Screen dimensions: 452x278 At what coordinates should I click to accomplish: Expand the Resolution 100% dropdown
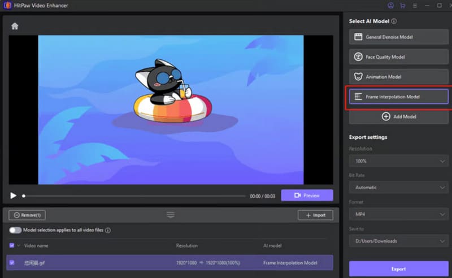tap(399, 162)
